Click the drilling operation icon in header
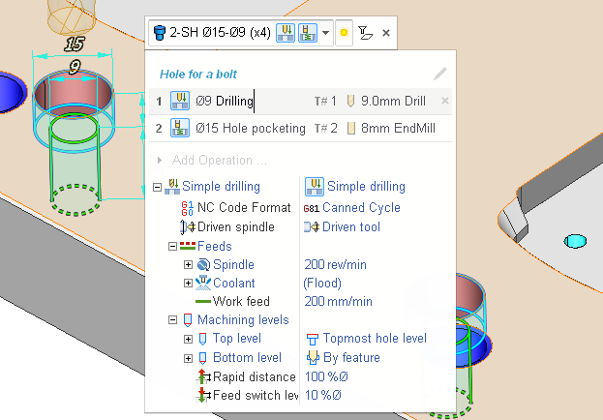 click(x=287, y=33)
